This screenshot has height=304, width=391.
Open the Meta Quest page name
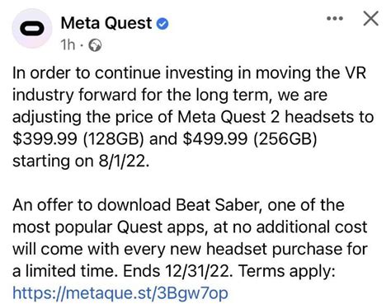(x=106, y=23)
